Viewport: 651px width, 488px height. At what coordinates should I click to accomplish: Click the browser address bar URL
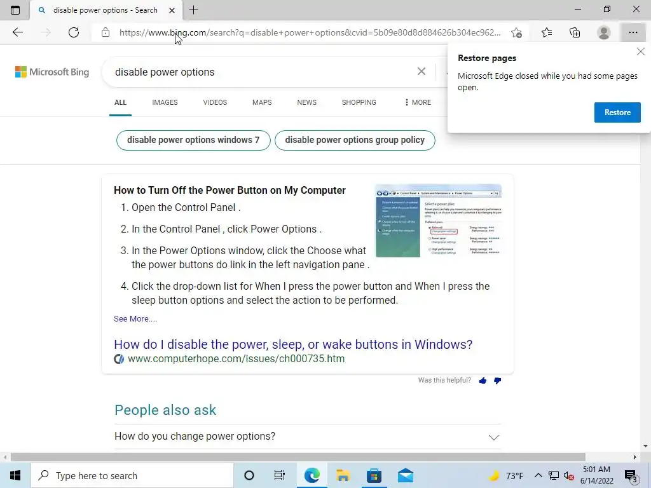click(310, 32)
